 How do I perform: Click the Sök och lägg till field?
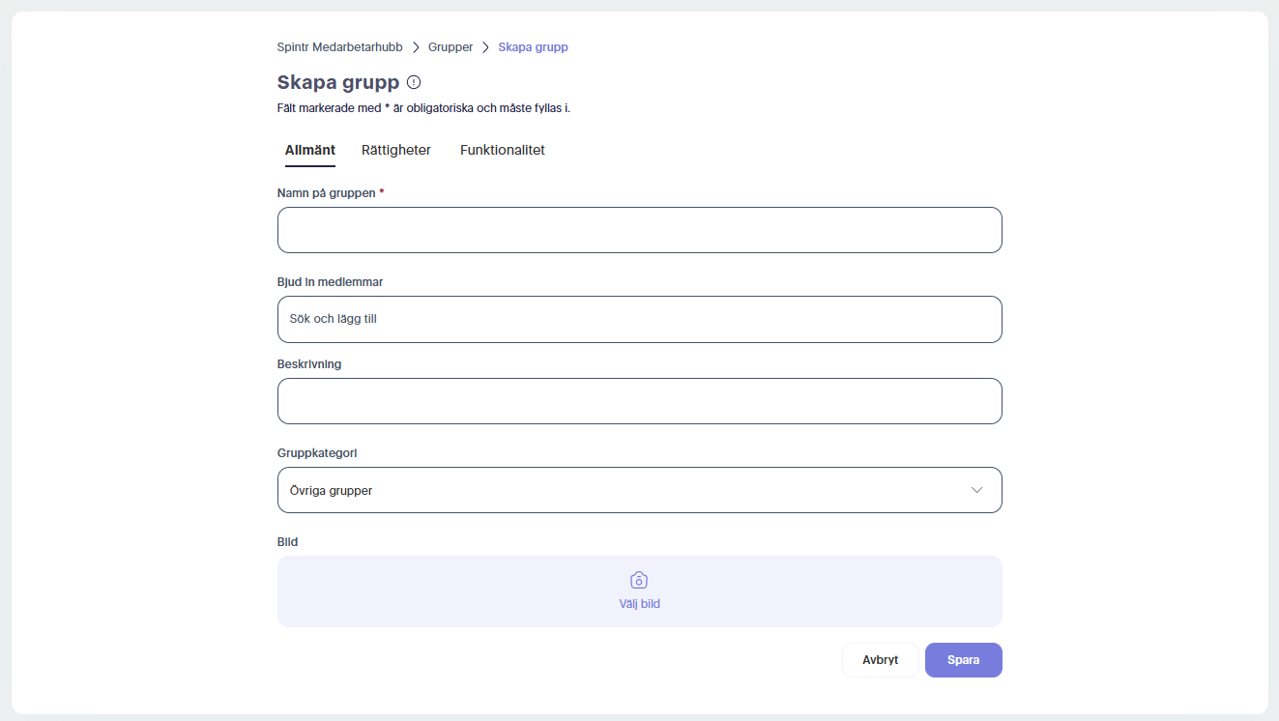(x=640, y=319)
